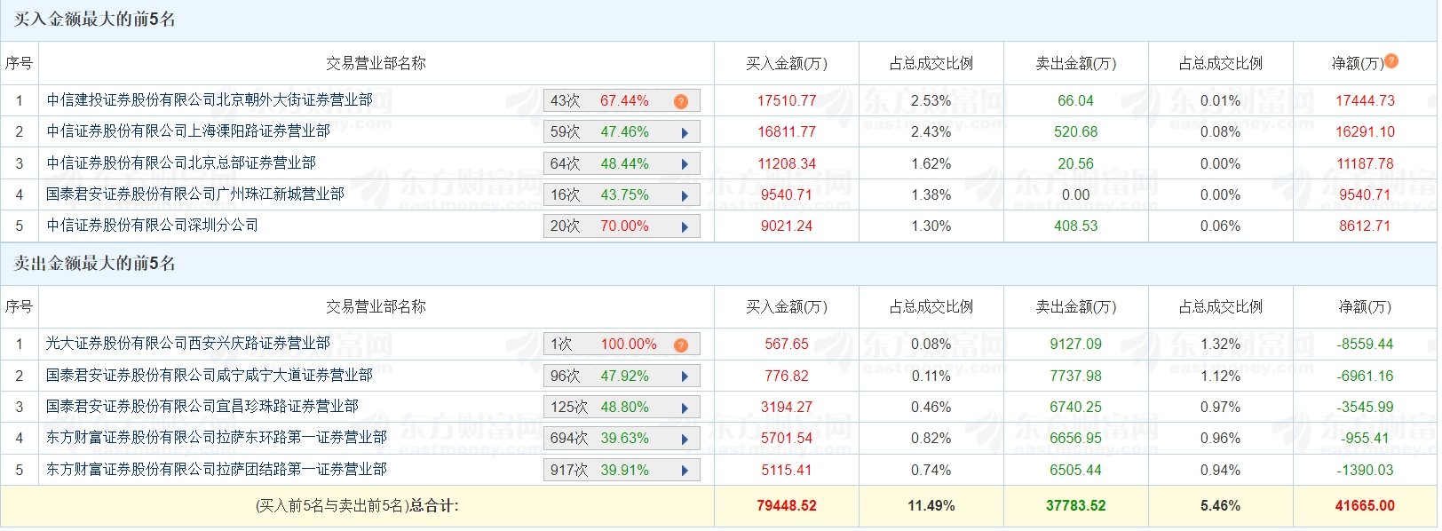Open 中信证券上海溧阳路证券营业部 link
Image resolution: width=1442 pixels, height=531 pixels.
pyautogui.click(x=188, y=131)
